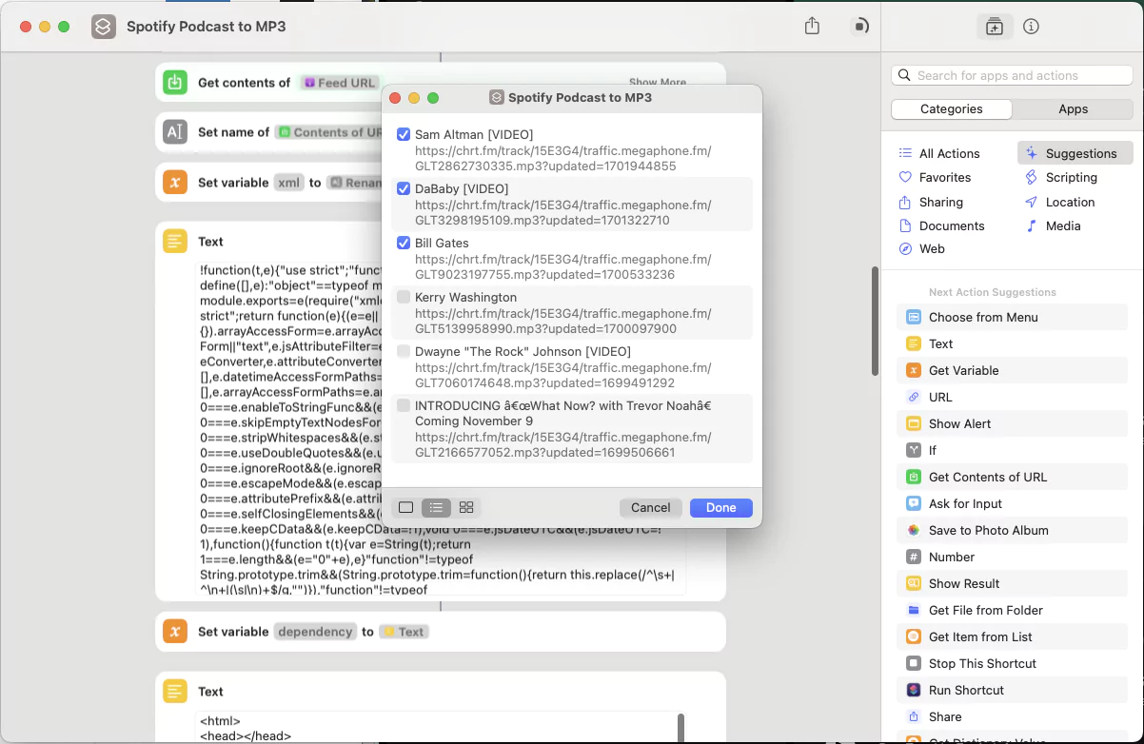Click the Share icon in toolbar

(812, 27)
